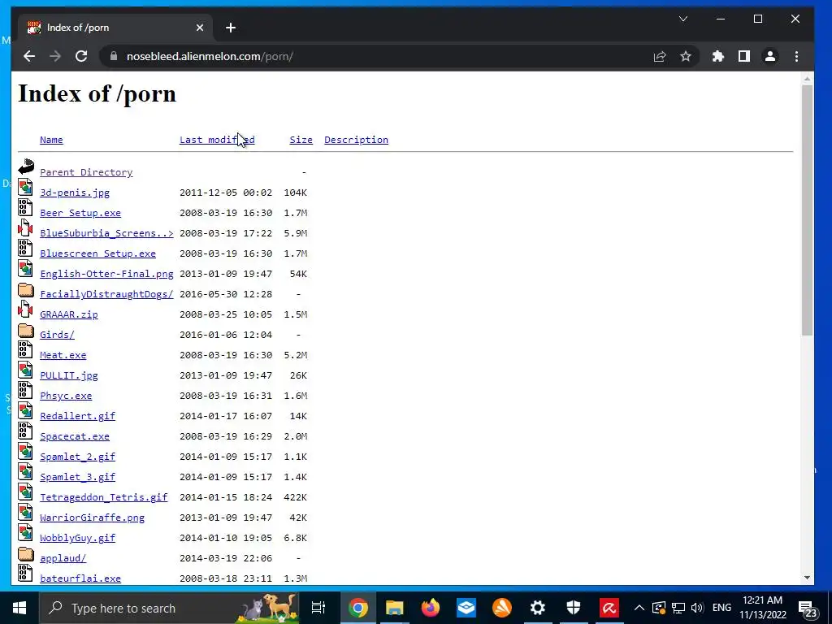The image size is (832, 624).
Task: Open the applaud/ folder
Action: (x=63, y=558)
